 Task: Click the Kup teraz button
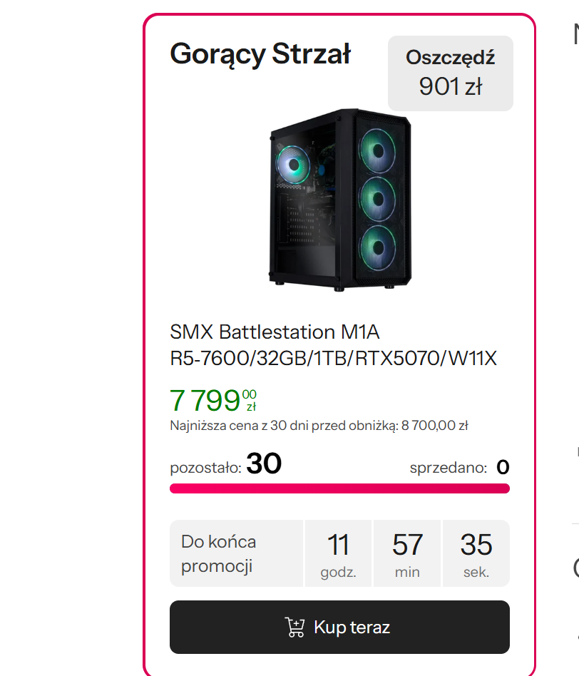(339, 627)
